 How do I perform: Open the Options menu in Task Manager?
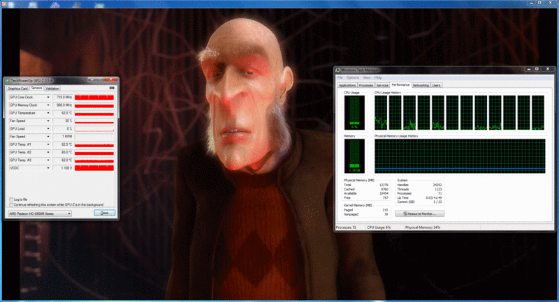[353, 77]
